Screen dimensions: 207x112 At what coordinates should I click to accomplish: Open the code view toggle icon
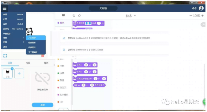pos(203,24)
